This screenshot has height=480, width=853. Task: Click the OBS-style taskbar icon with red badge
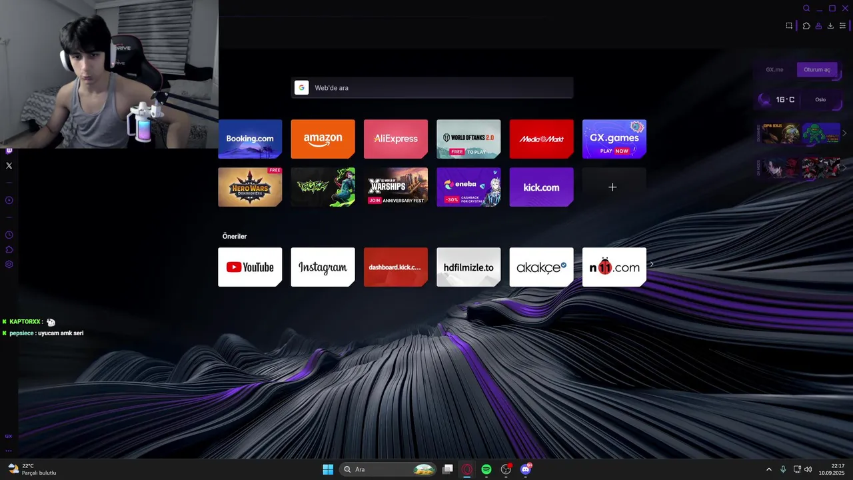(x=506, y=469)
